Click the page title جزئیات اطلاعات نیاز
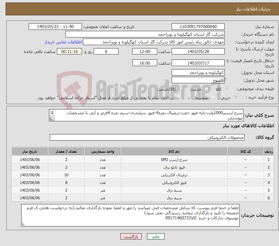The image size is (279, 246). (253, 9)
